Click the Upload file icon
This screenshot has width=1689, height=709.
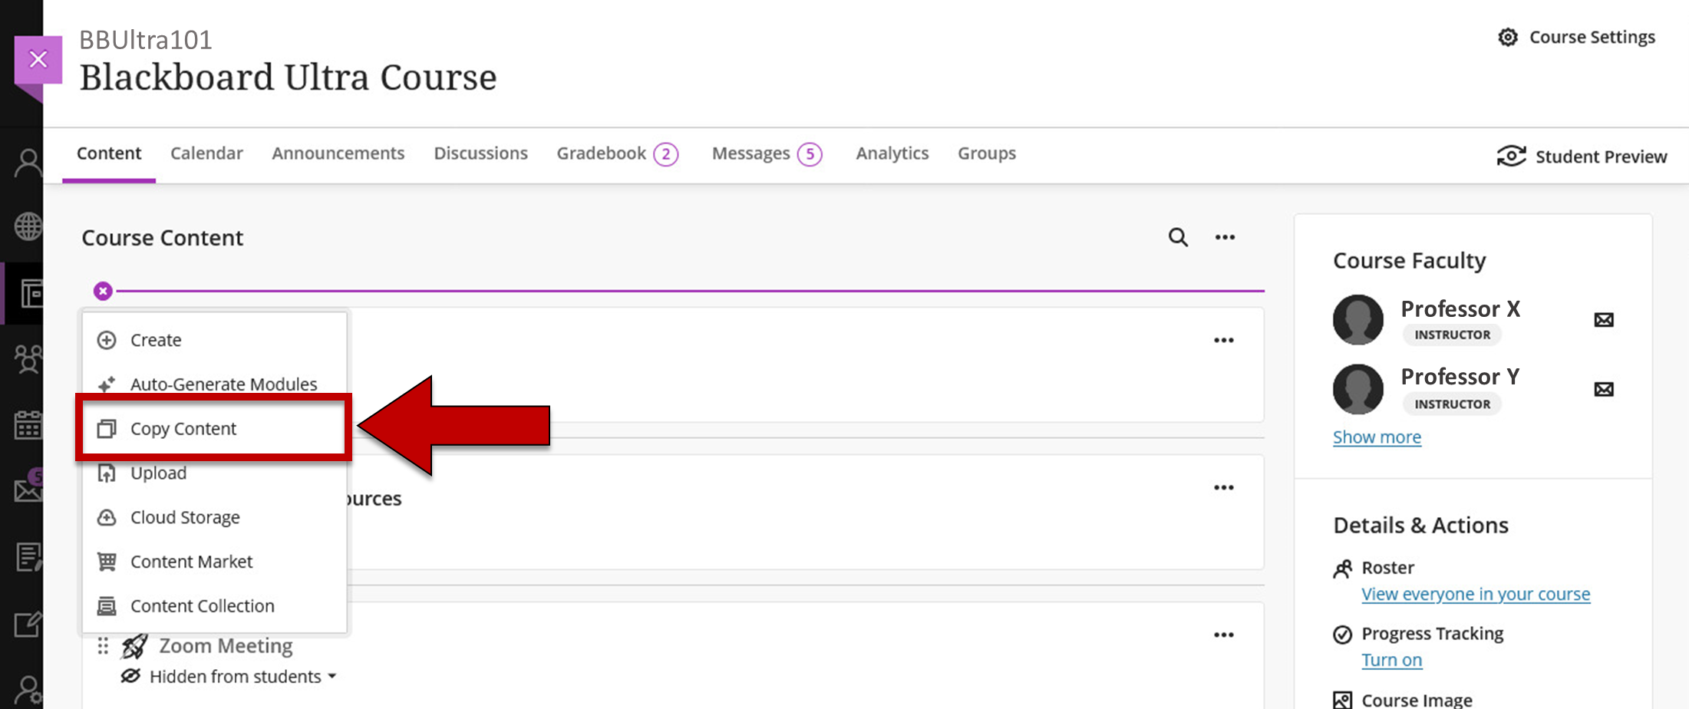click(107, 473)
